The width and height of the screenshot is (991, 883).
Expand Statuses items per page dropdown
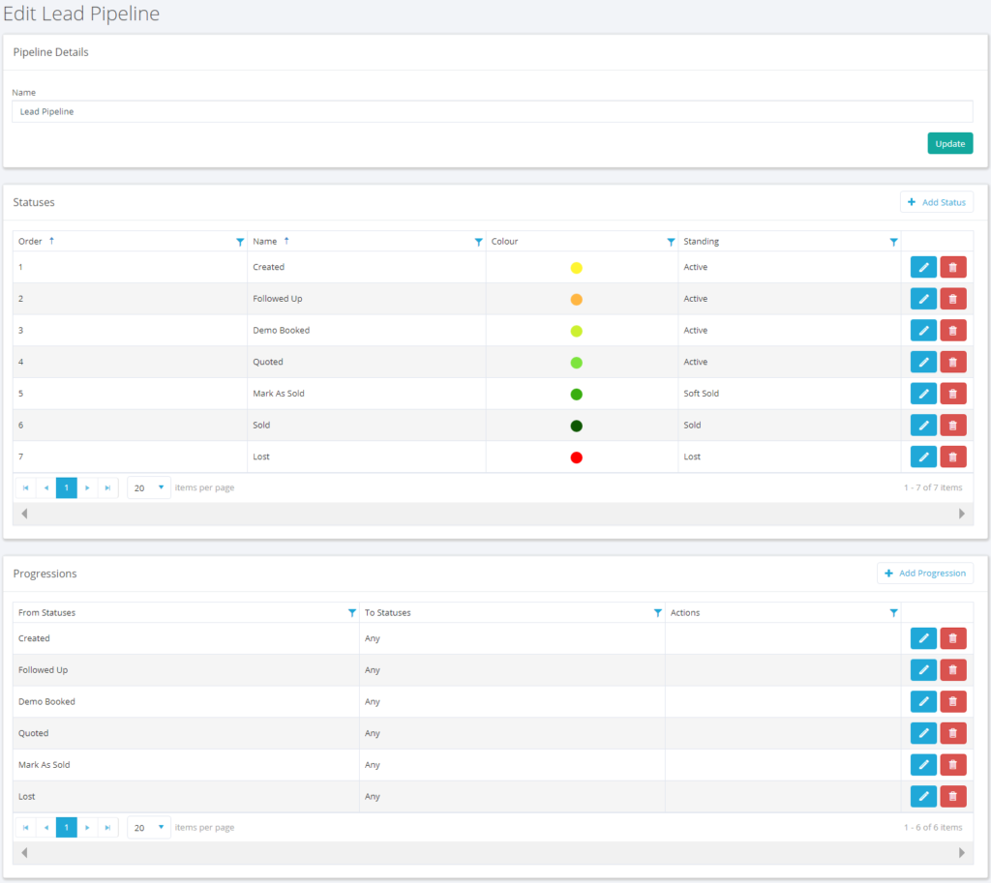click(161, 487)
